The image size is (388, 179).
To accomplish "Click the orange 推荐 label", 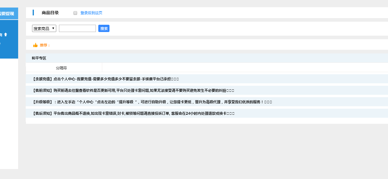I will click(x=45, y=45).
